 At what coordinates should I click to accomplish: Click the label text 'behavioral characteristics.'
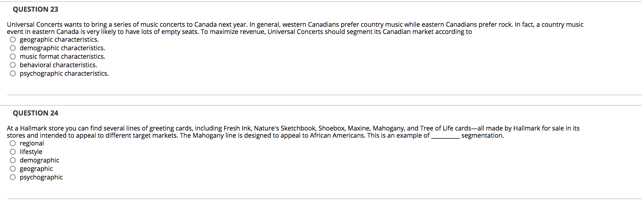59,65
